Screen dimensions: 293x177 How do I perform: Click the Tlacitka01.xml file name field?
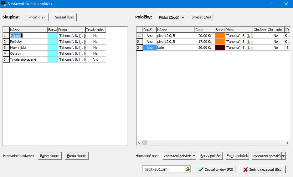163,169
